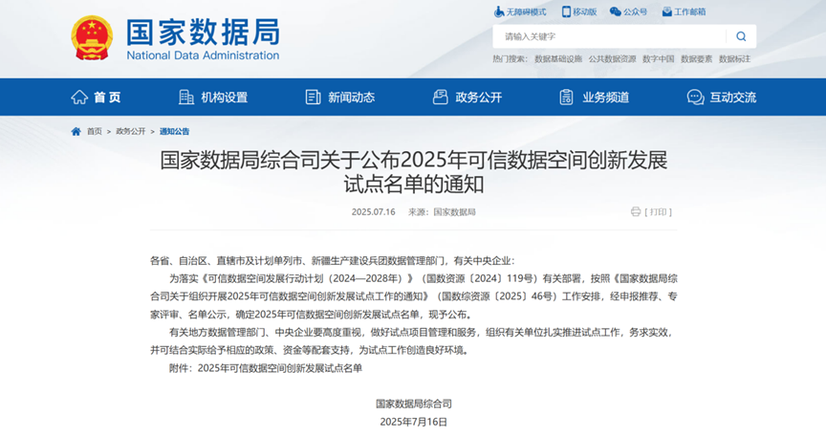The image size is (826, 437).
Task: Click the WeChat official account (公众号) icon
Action: click(615, 11)
